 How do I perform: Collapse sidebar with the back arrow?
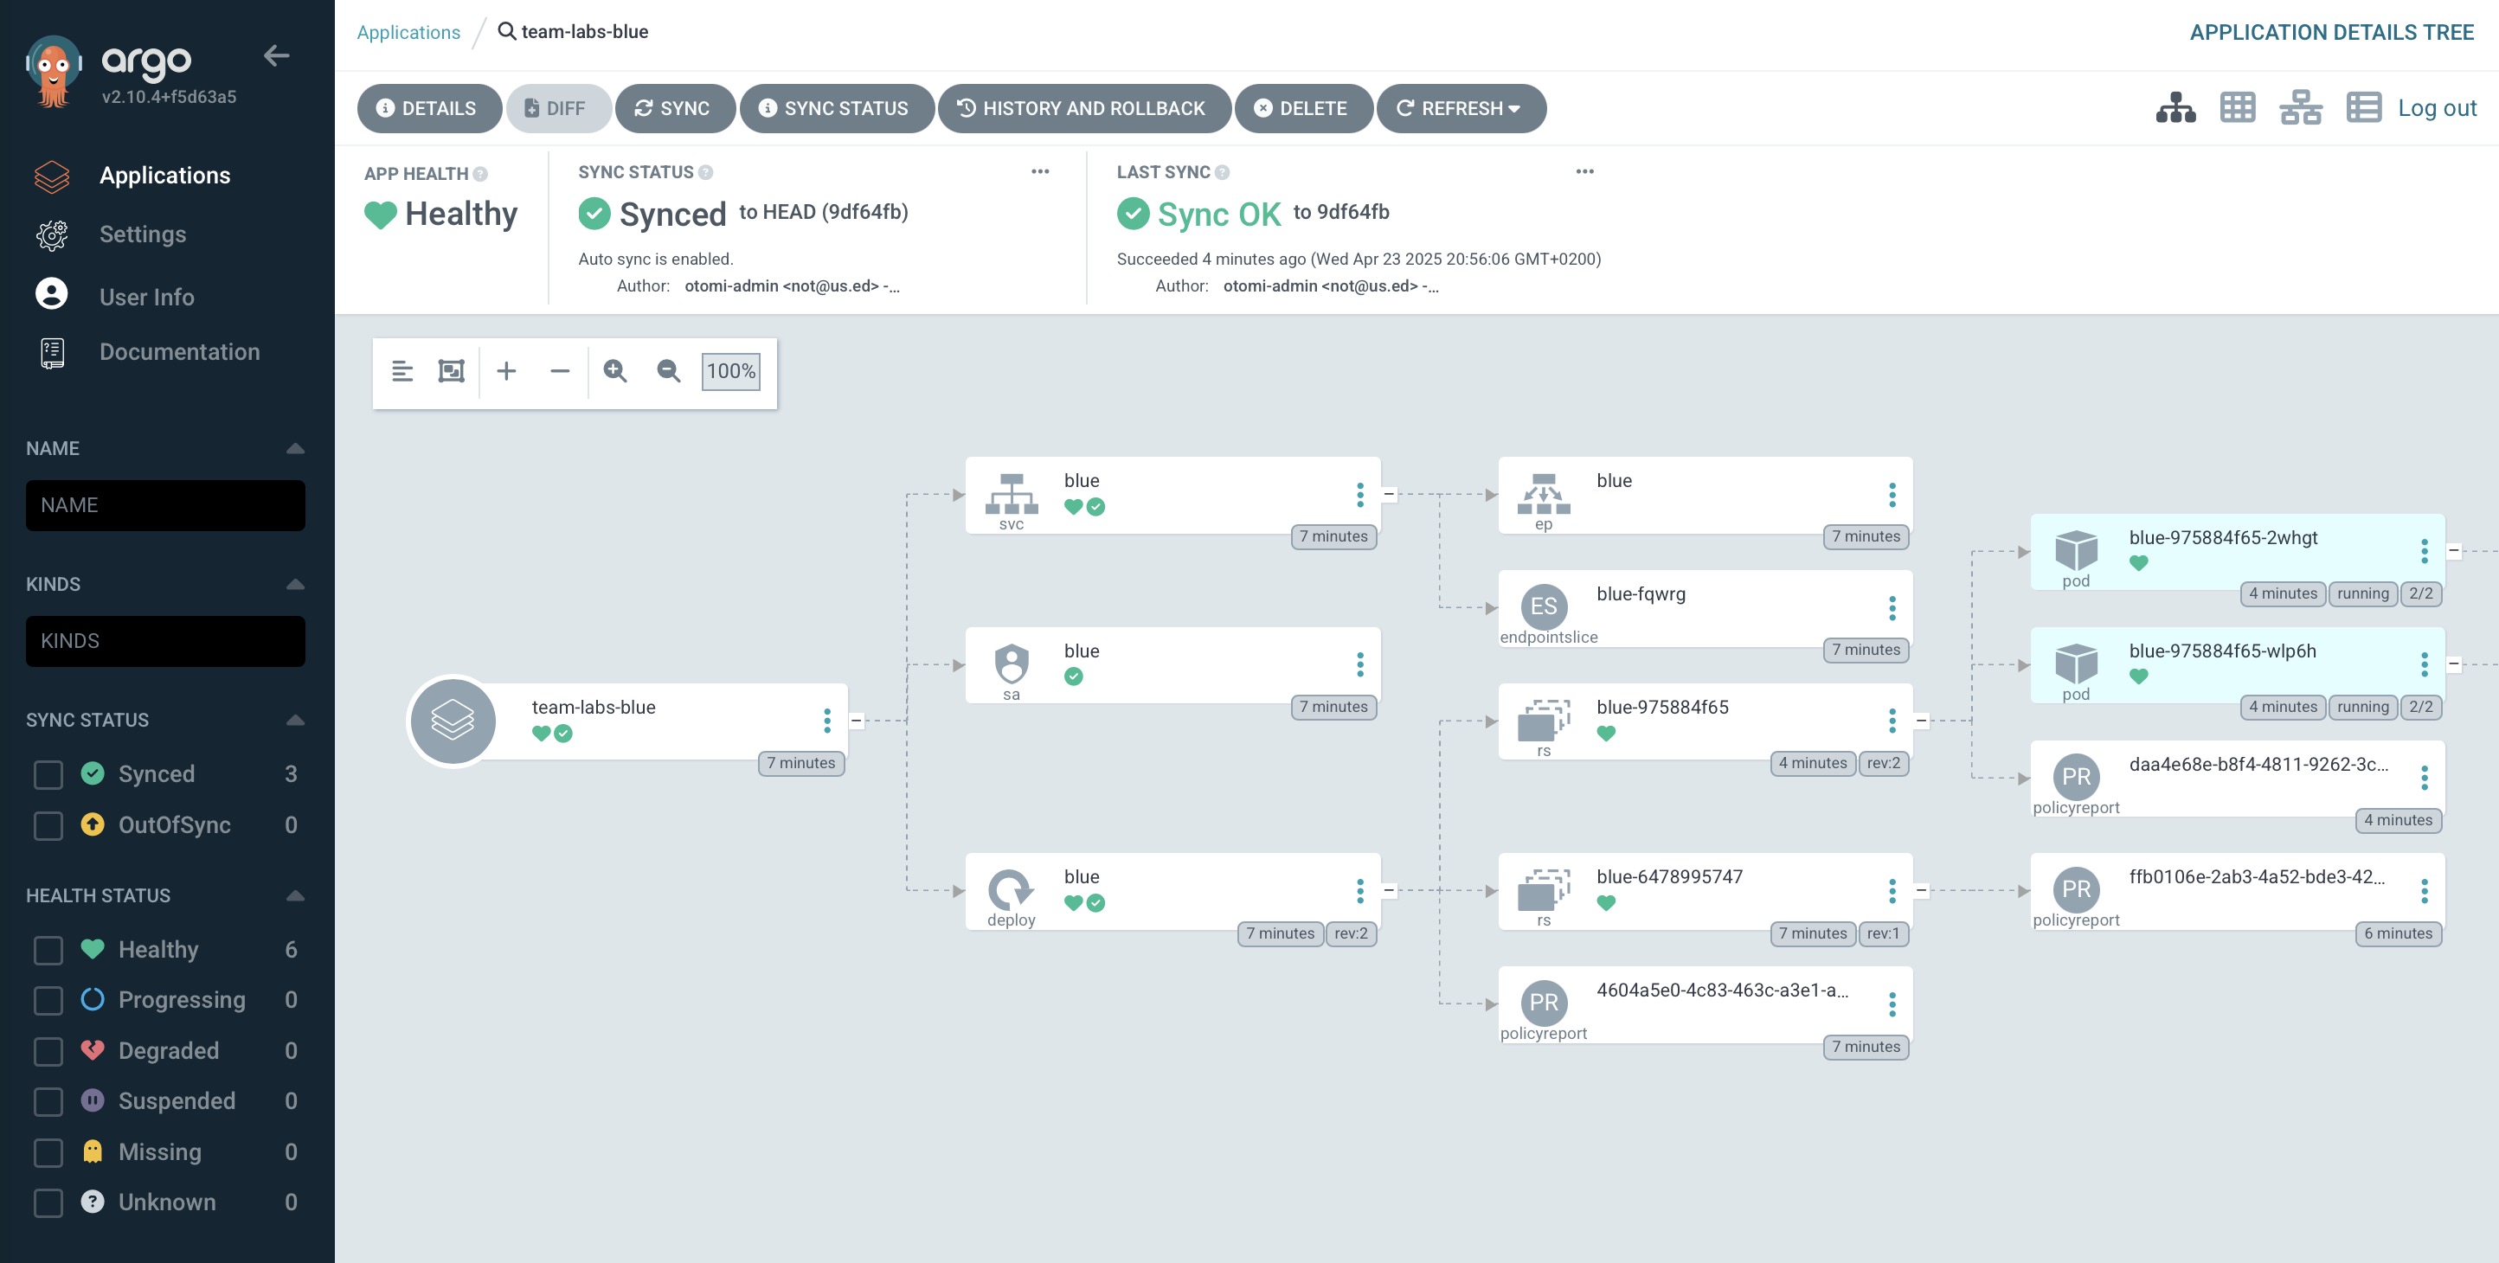point(277,56)
